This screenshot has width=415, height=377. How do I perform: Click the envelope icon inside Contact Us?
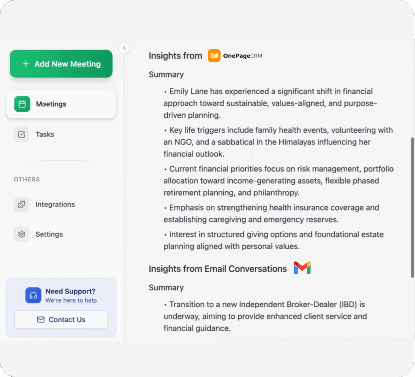pyautogui.click(x=40, y=320)
